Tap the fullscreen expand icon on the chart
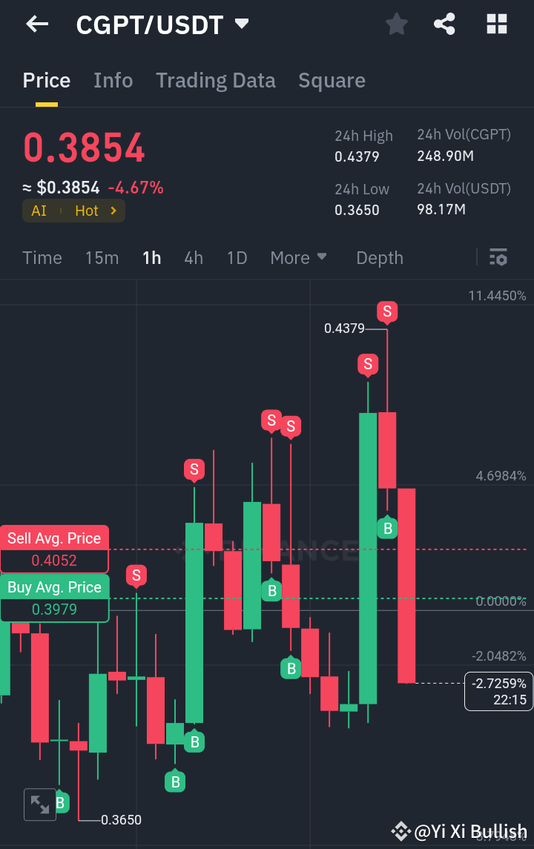Viewport: 534px width, 849px height. (x=39, y=804)
